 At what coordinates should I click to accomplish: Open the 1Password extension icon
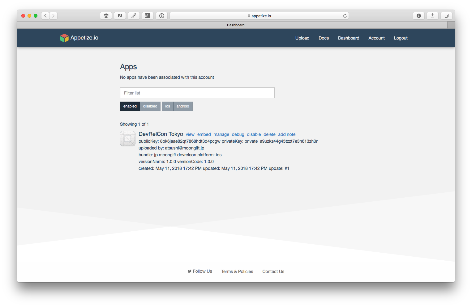pyautogui.click(x=162, y=16)
